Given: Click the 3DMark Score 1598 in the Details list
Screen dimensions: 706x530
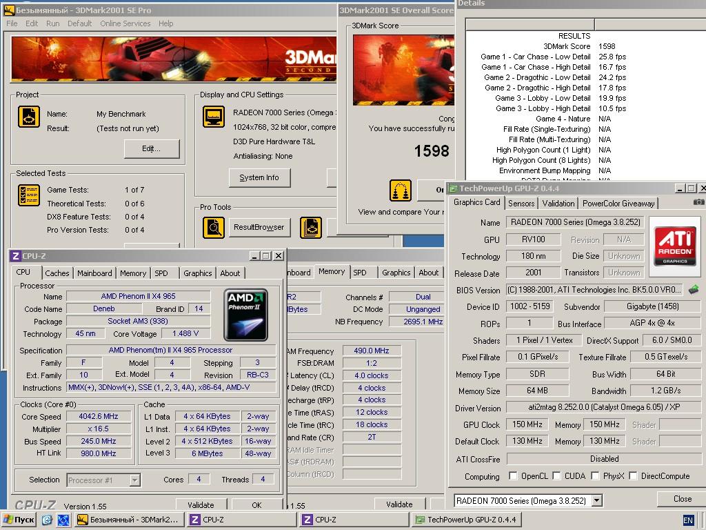Looking at the screenshot, I should 607,46.
